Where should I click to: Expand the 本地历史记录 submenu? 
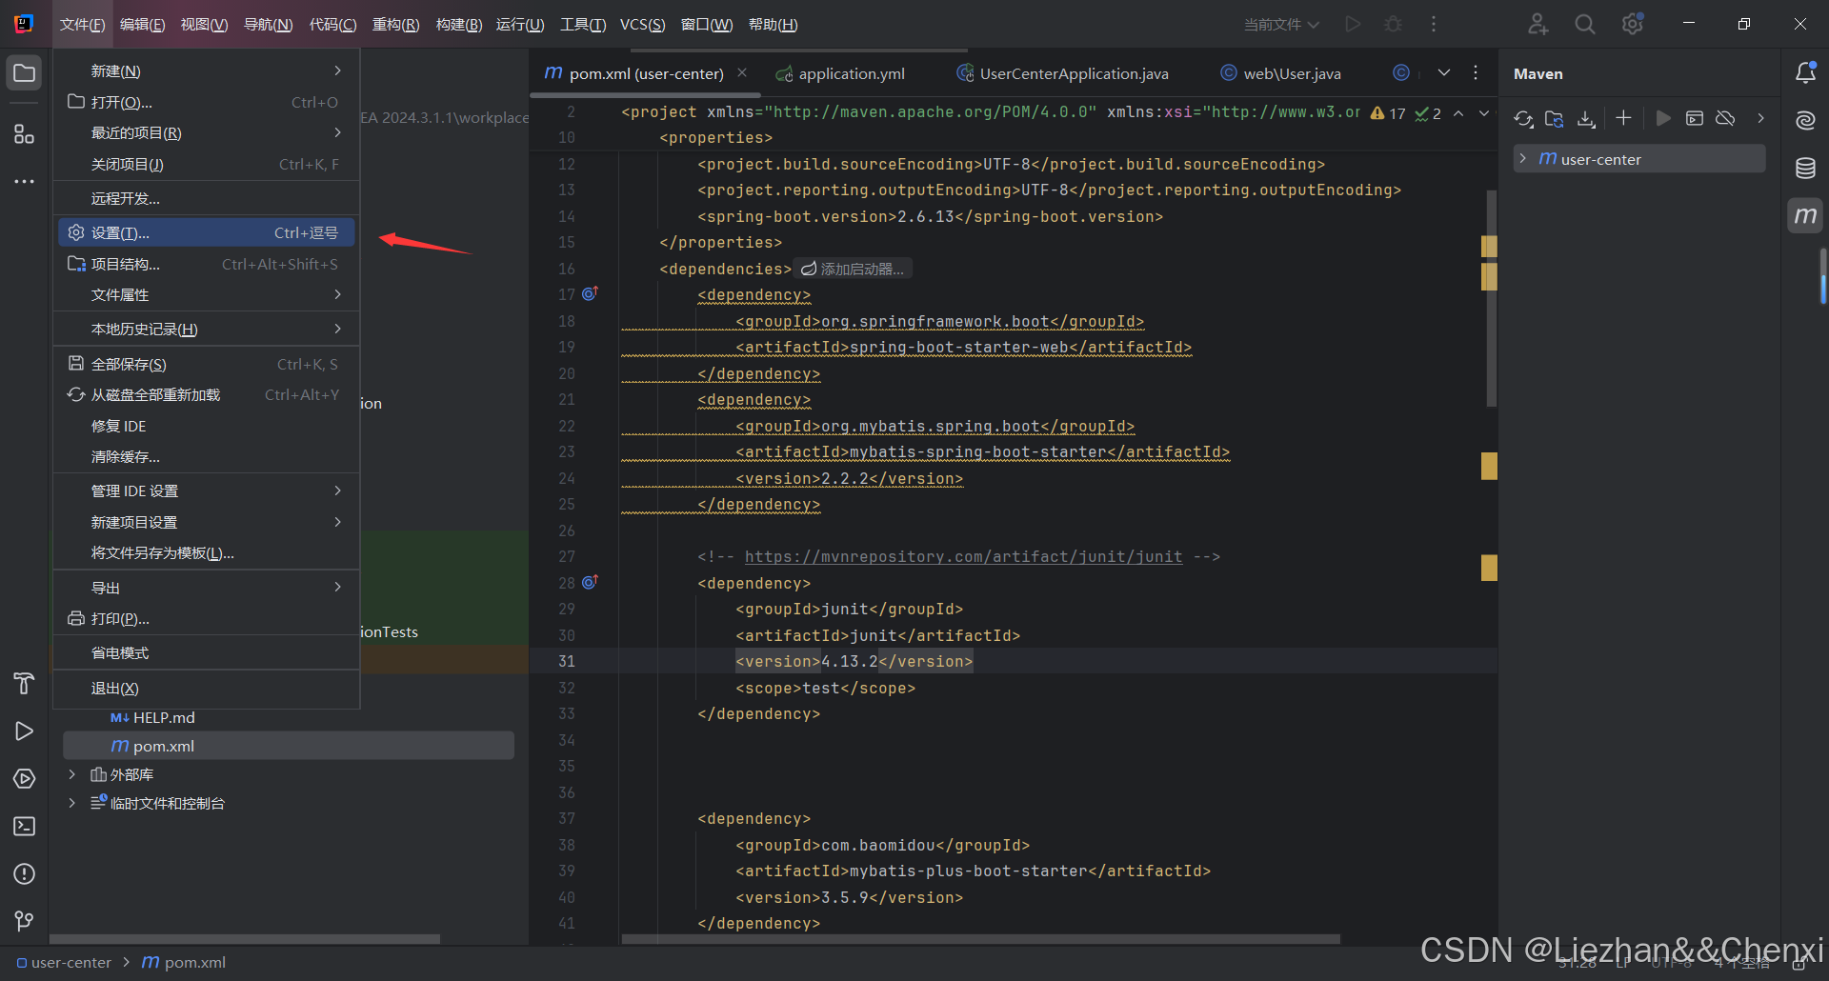click(x=207, y=330)
